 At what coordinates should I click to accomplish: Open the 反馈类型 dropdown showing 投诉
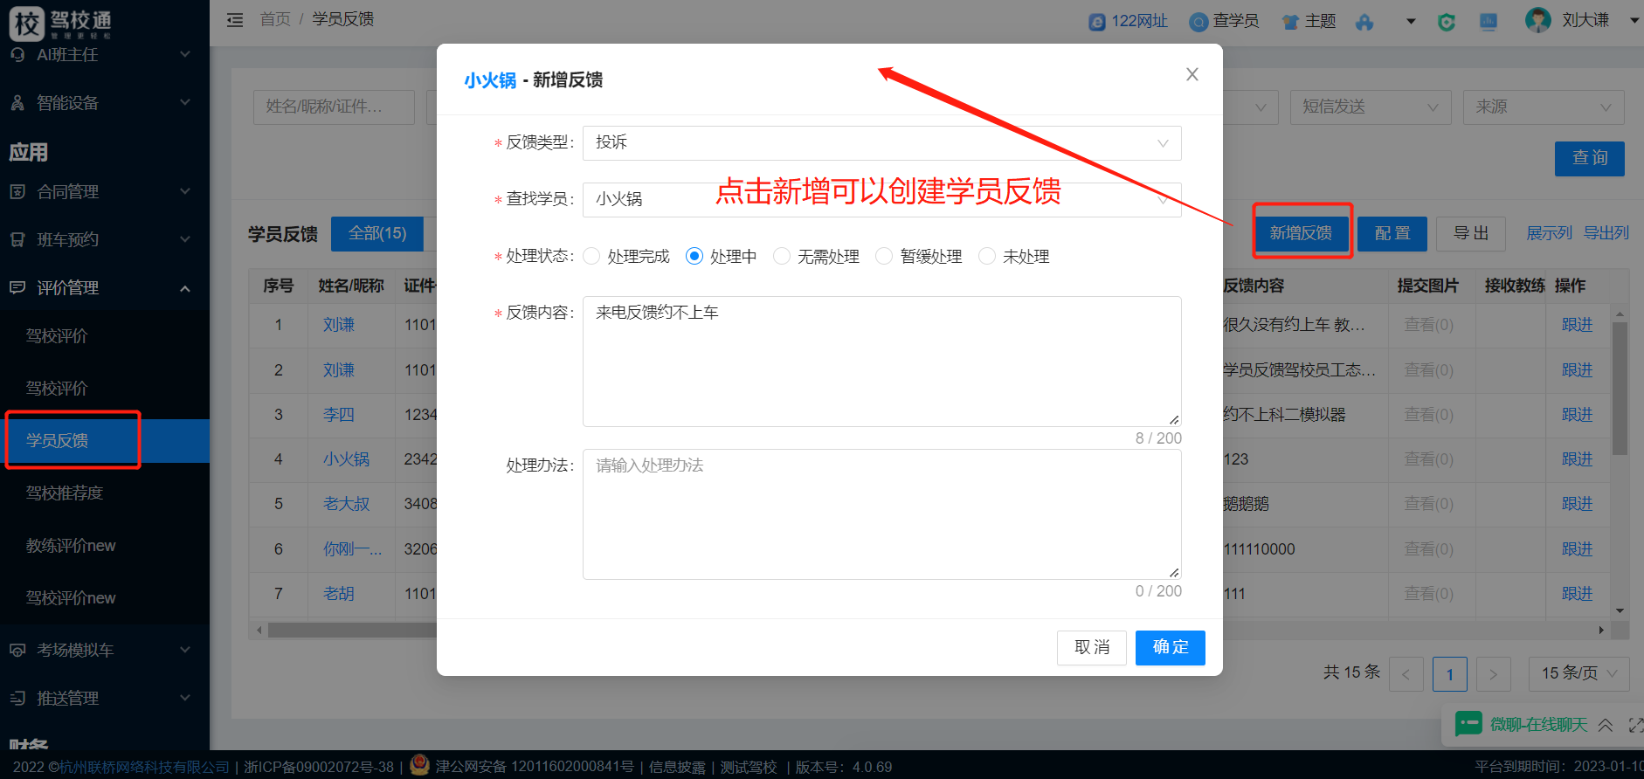pos(882,143)
